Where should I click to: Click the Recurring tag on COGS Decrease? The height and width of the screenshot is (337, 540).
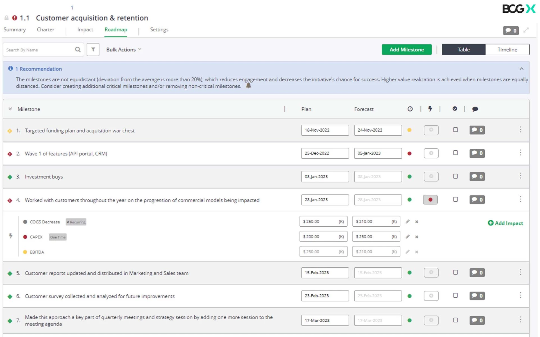click(x=76, y=222)
